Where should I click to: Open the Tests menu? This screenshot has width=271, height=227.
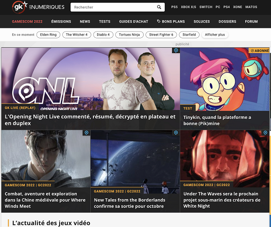[x=105, y=22]
